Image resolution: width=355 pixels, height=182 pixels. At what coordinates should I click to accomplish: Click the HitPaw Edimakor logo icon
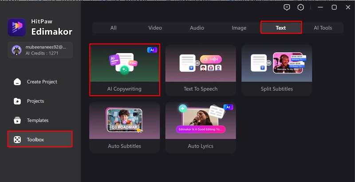coord(17,27)
